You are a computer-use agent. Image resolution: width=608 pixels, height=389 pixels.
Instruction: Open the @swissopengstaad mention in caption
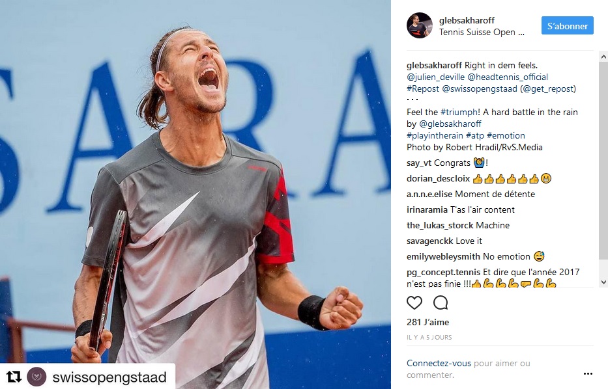coord(480,89)
